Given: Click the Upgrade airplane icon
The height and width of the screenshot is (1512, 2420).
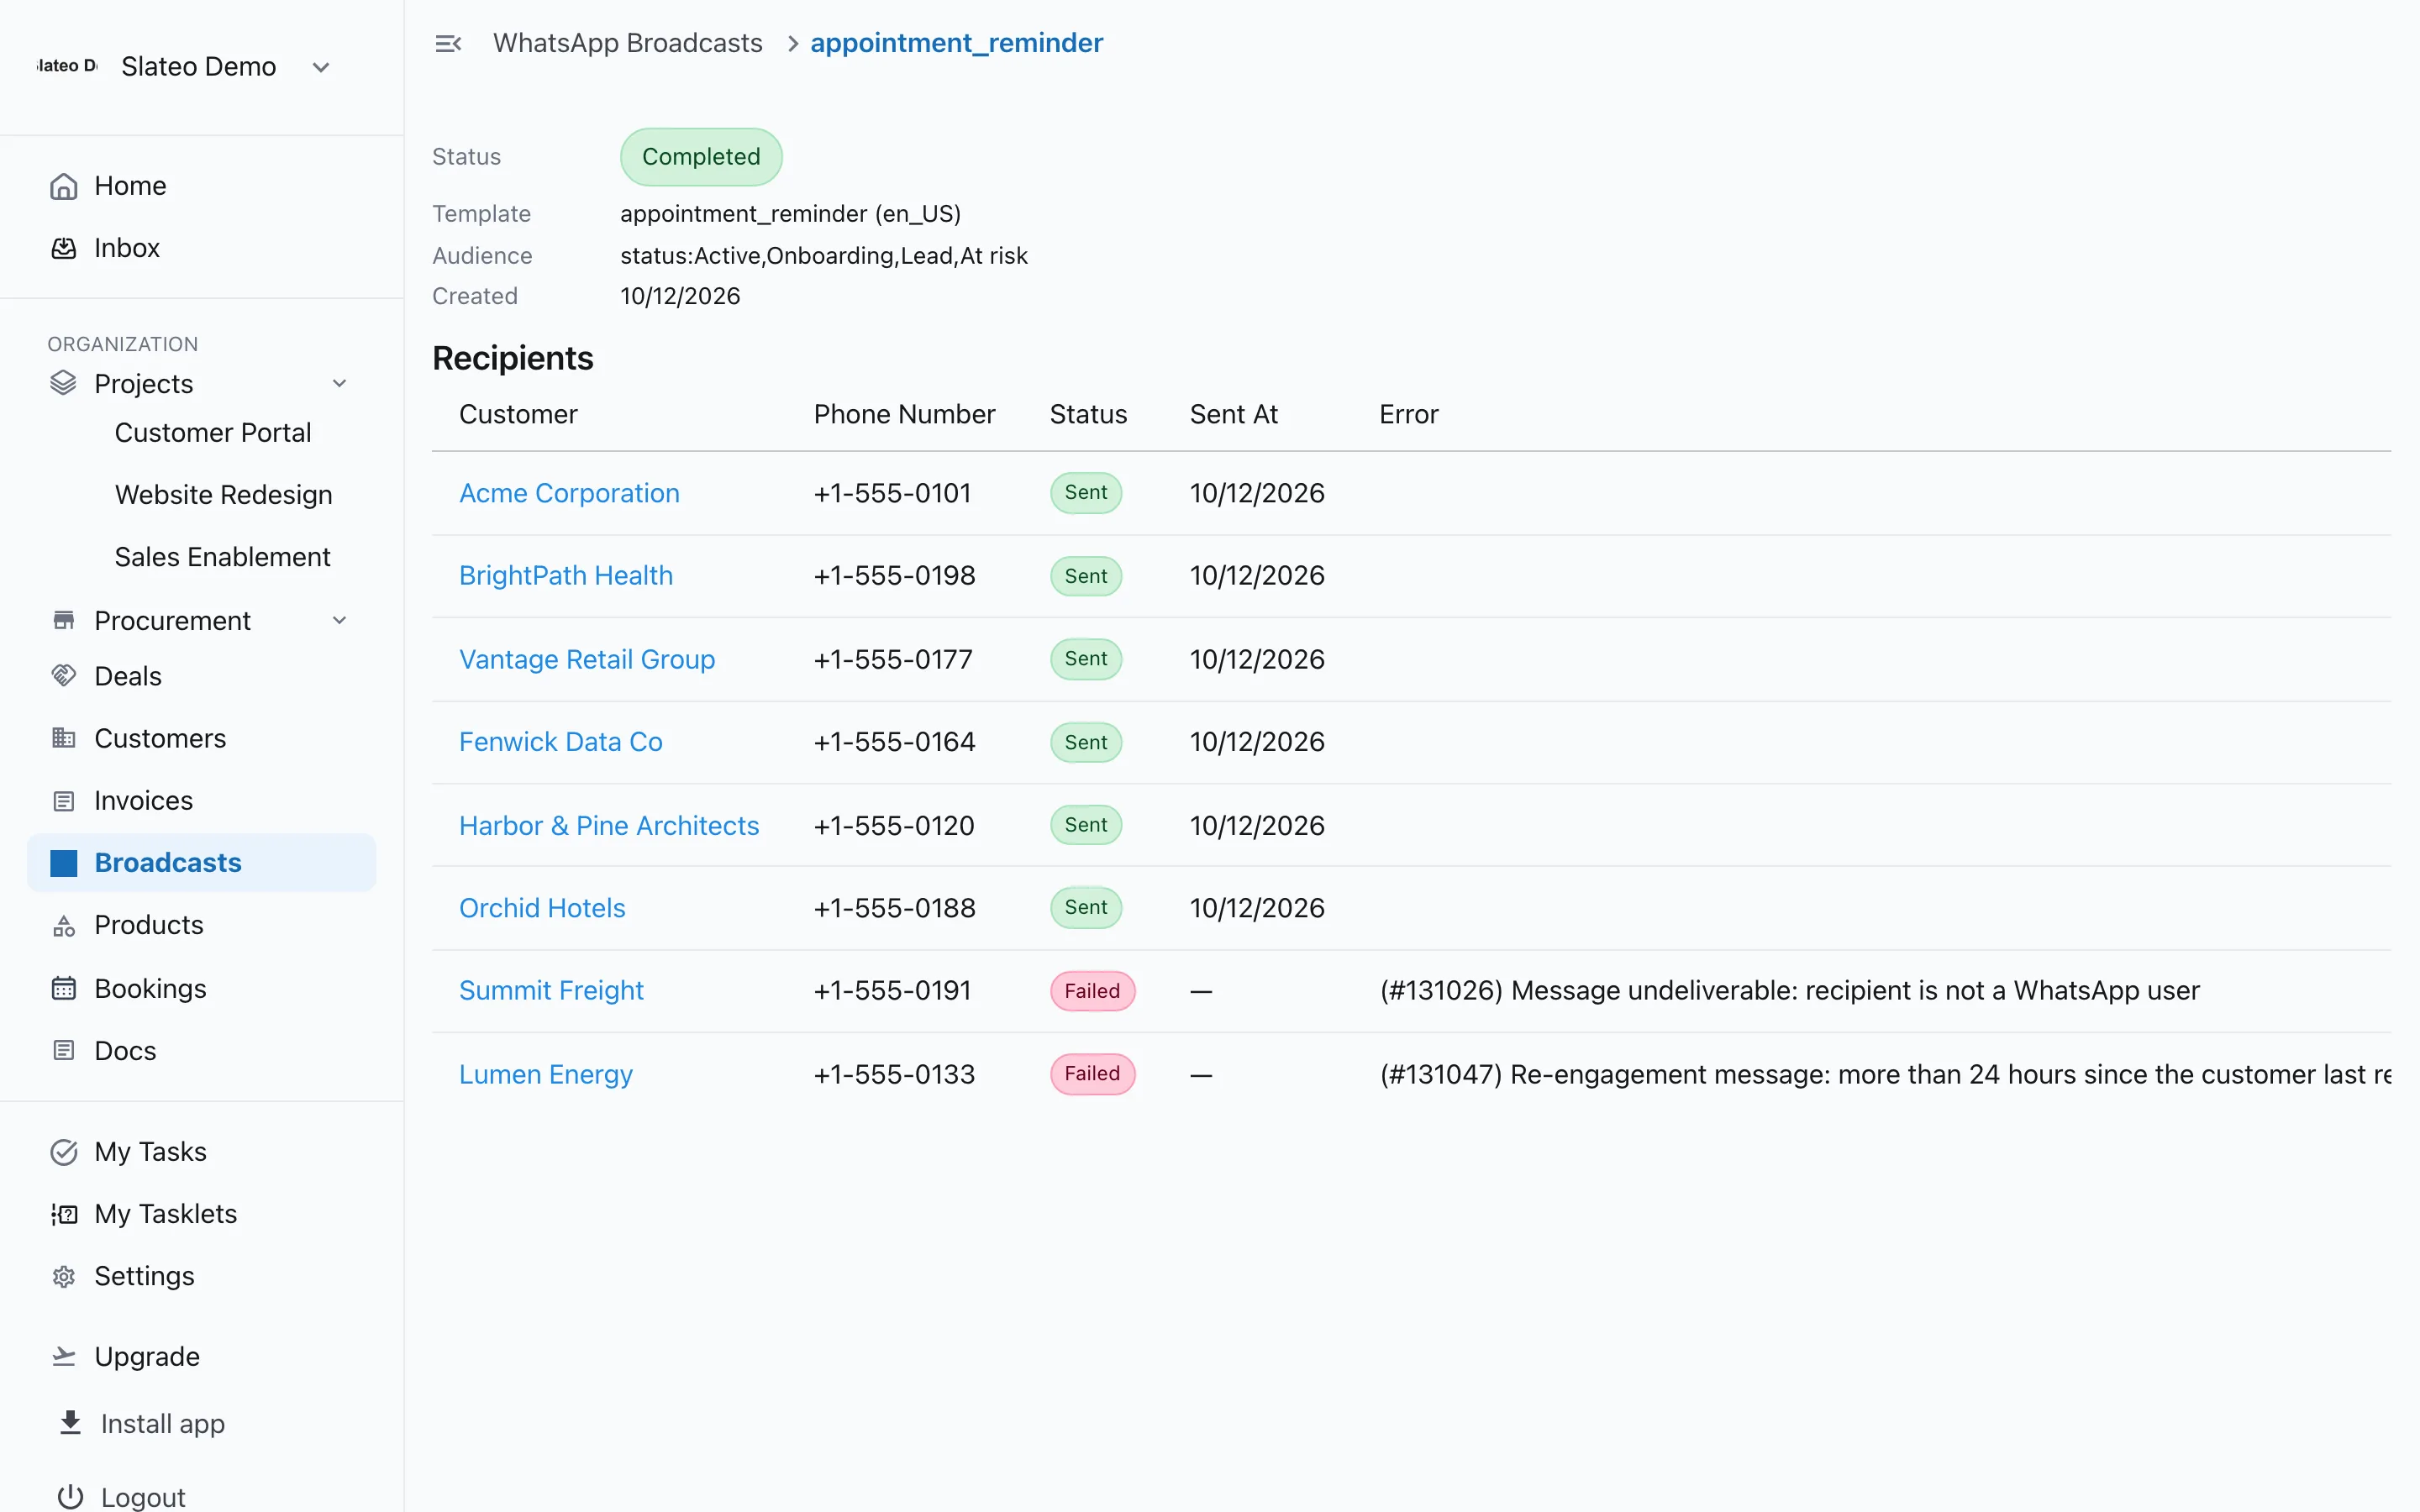Looking at the screenshot, I should tap(64, 1357).
